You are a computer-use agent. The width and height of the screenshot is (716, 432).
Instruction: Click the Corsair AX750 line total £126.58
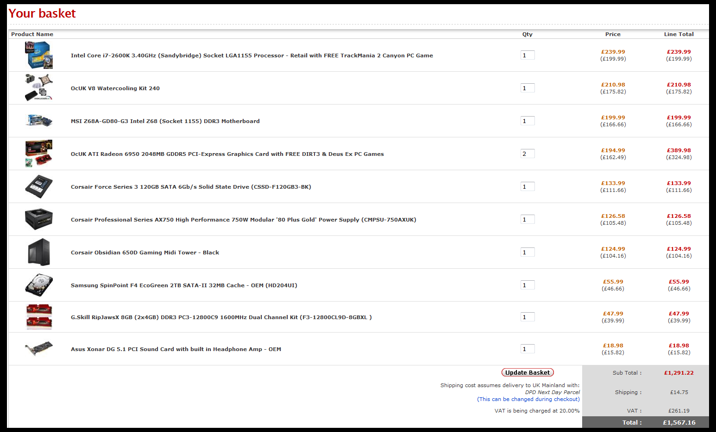[x=679, y=216]
